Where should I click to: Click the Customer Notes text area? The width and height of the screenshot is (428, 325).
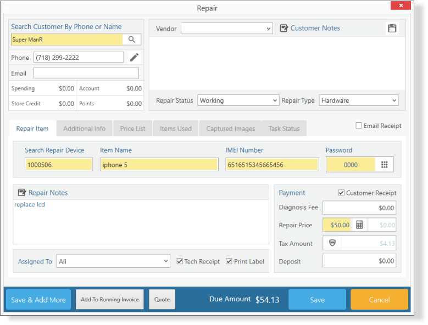pos(277,63)
